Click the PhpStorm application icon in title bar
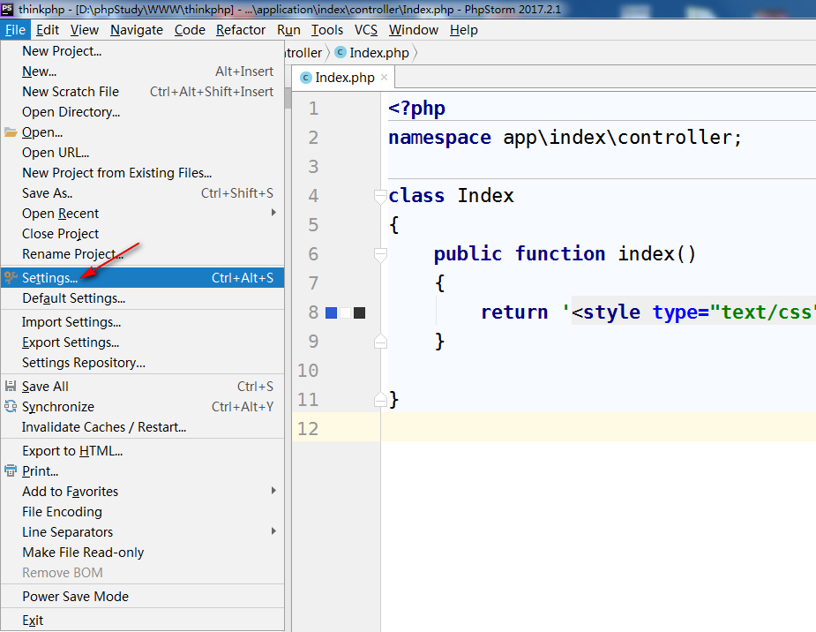This screenshot has height=632, width=816. click(x=7, y=9)
